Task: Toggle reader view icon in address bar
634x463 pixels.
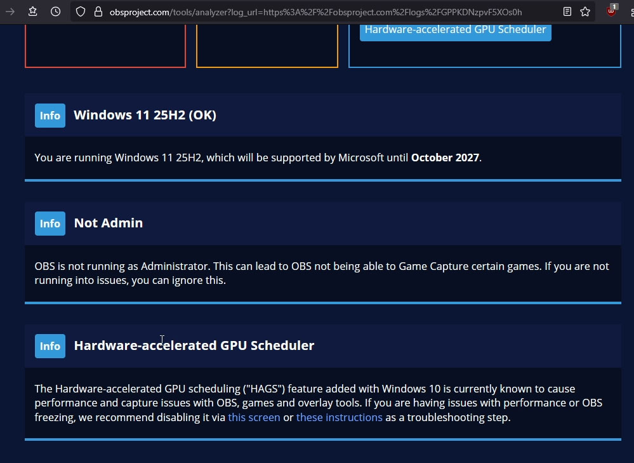Action: point(567,11)
